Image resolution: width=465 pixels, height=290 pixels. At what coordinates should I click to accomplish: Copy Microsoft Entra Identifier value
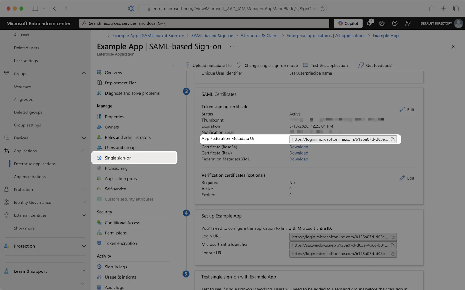click(x=392, y=245)
